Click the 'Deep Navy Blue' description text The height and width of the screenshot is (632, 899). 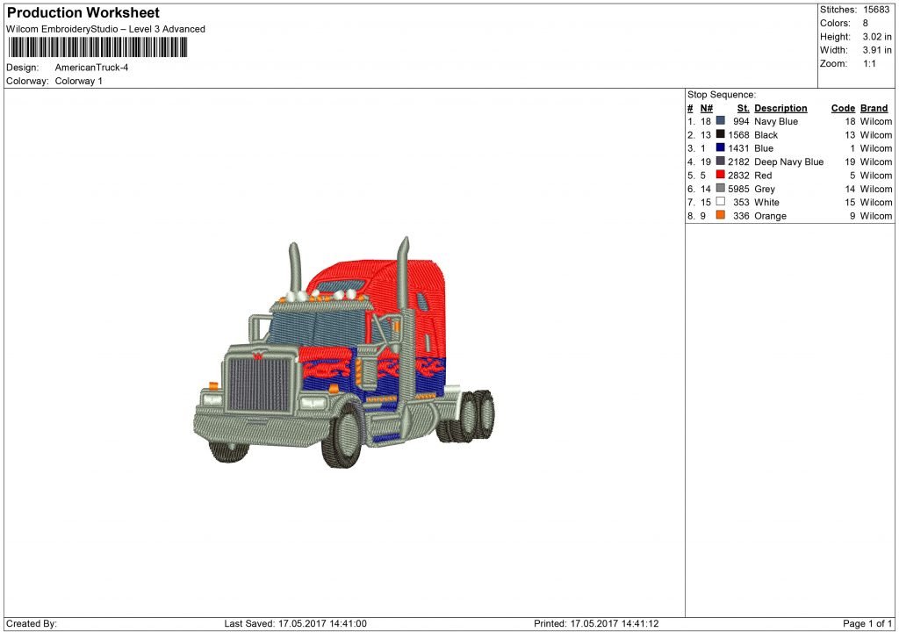coord(789,162)
